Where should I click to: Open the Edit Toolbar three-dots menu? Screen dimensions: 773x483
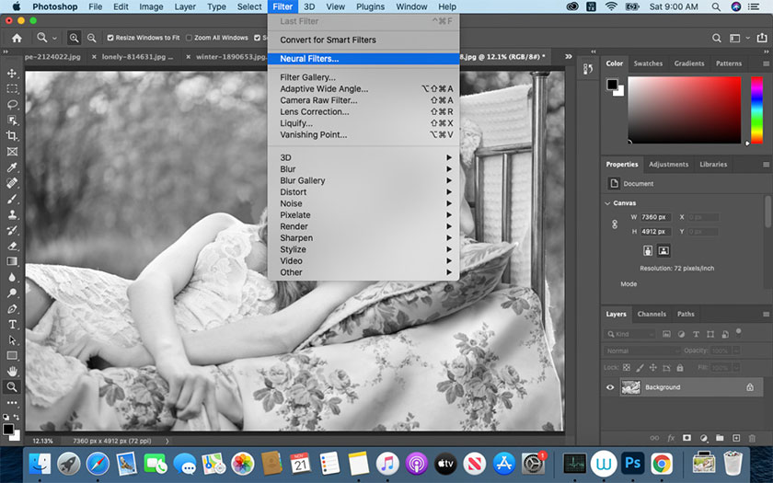click(x=12, y=403)
